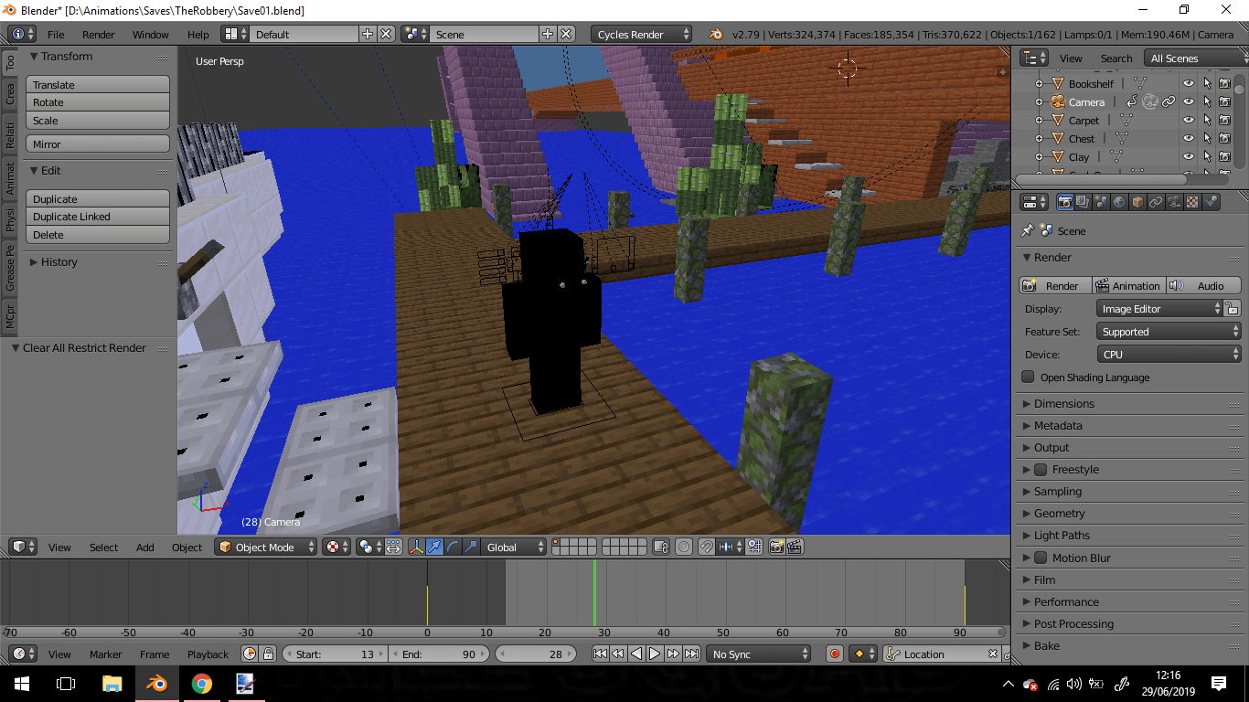This screenshot has width=1249, height=702.
Task: Click the Blender icon in taskbar
Action: coord(157,683)
